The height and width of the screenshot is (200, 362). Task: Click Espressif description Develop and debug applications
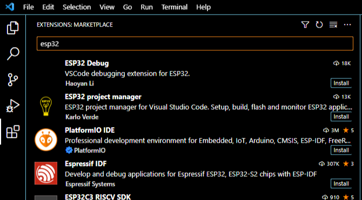(x=191, y=174)
